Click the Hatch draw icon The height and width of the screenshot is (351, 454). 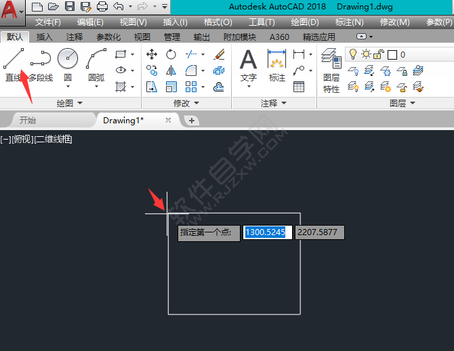[x=121, y=87]
